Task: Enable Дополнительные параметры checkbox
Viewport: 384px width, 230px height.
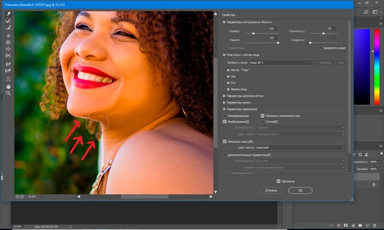Action: (x=224, y=155)
